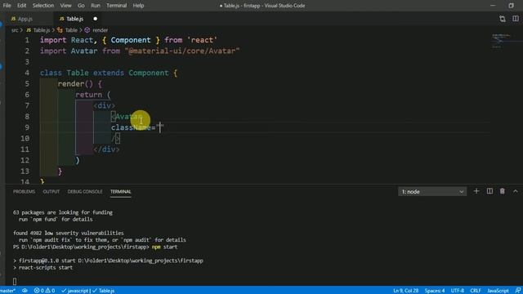This screenshot has height=294, width=523.
Task: Open the View menu
Action: pyautogui.click(x=65, y=6)
